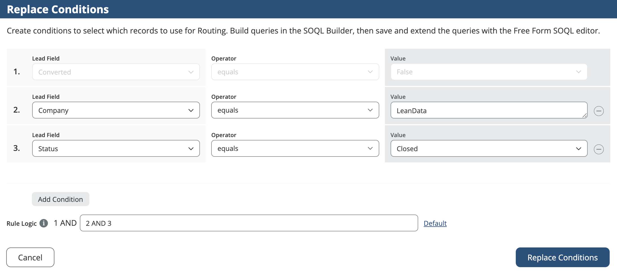Click the Add Condition button
617x277 pixels.
coord(61,199)
